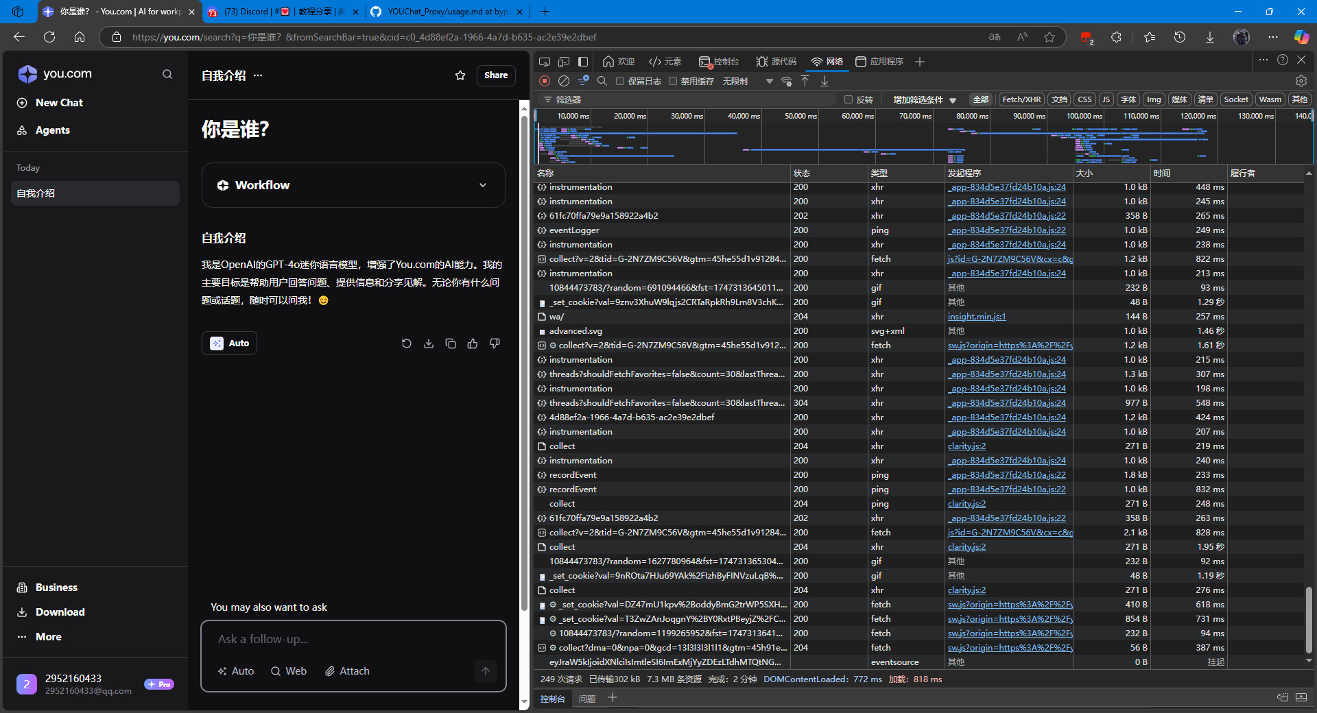Click the thumbs up icon on response
Viewport: 1317px width, 713px height.
click(x=473, y=343)
